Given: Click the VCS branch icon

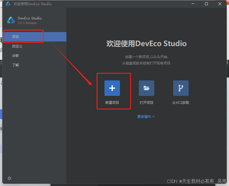Looking at the screenshot, I should click(x=181, y=88).
